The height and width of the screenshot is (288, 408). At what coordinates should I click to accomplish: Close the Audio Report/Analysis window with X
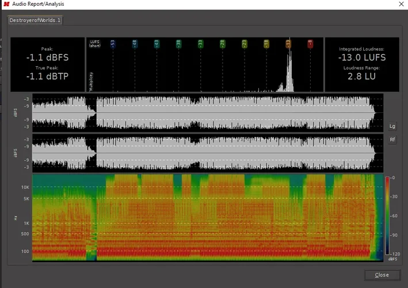point(401,4)
